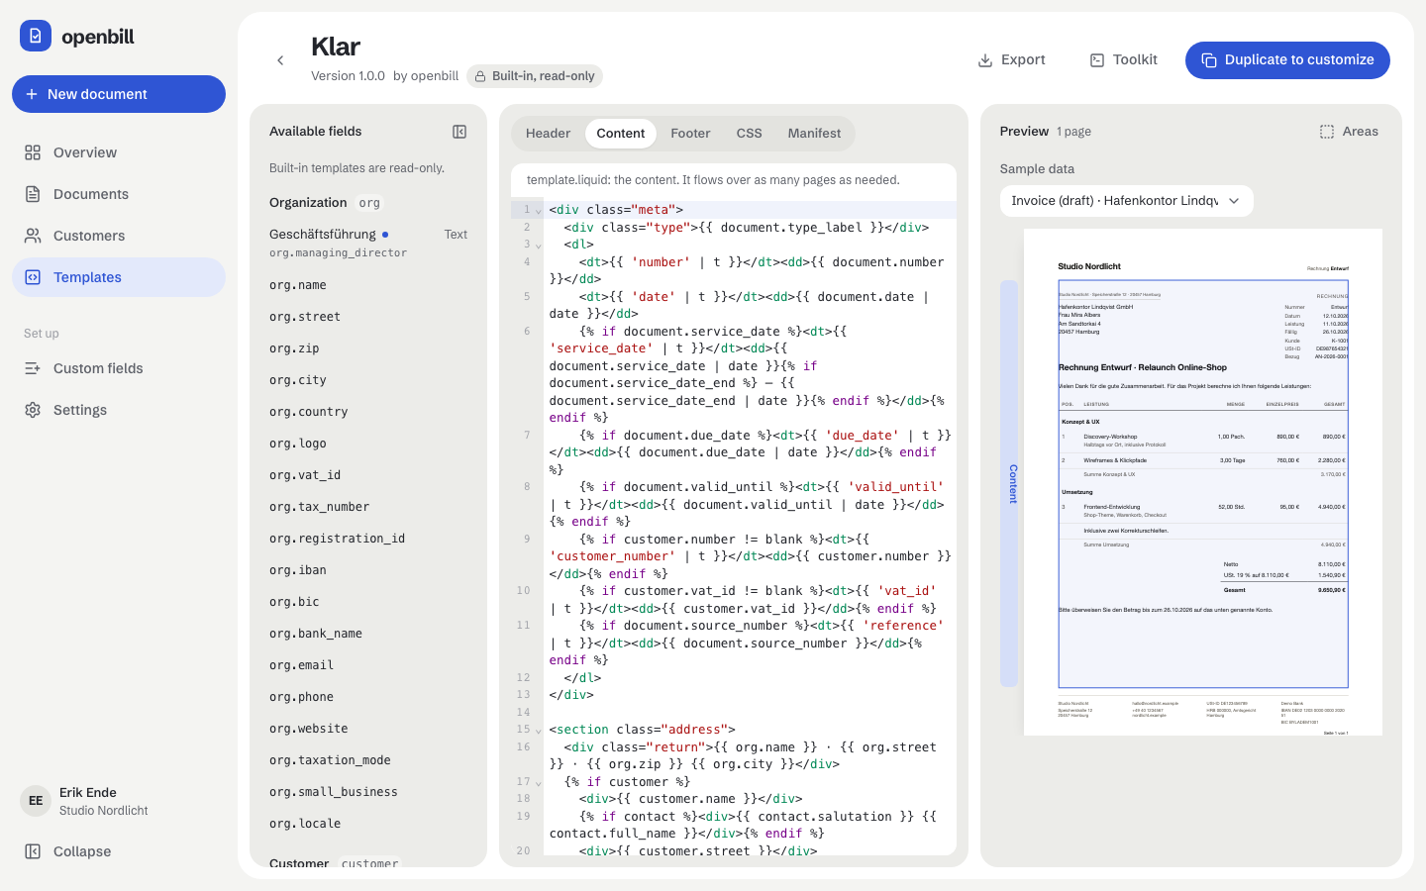Click the openbill logo icon
Image resolution: width=1426 pixels, height=891 pixels.
coord(36,36)
